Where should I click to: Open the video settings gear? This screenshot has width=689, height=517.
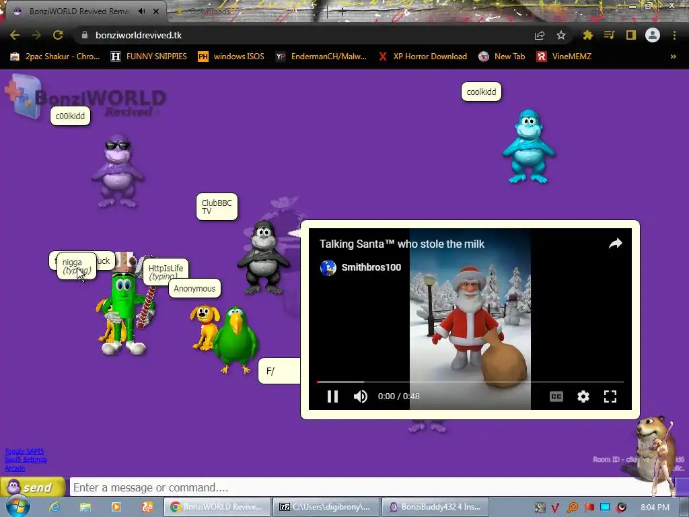583,397
